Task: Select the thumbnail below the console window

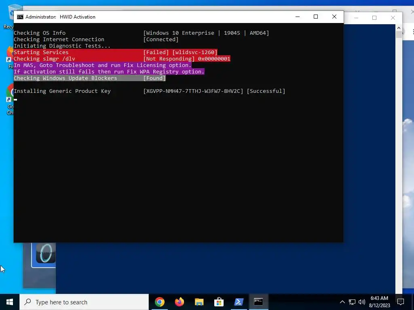Action: pos(44,254)
